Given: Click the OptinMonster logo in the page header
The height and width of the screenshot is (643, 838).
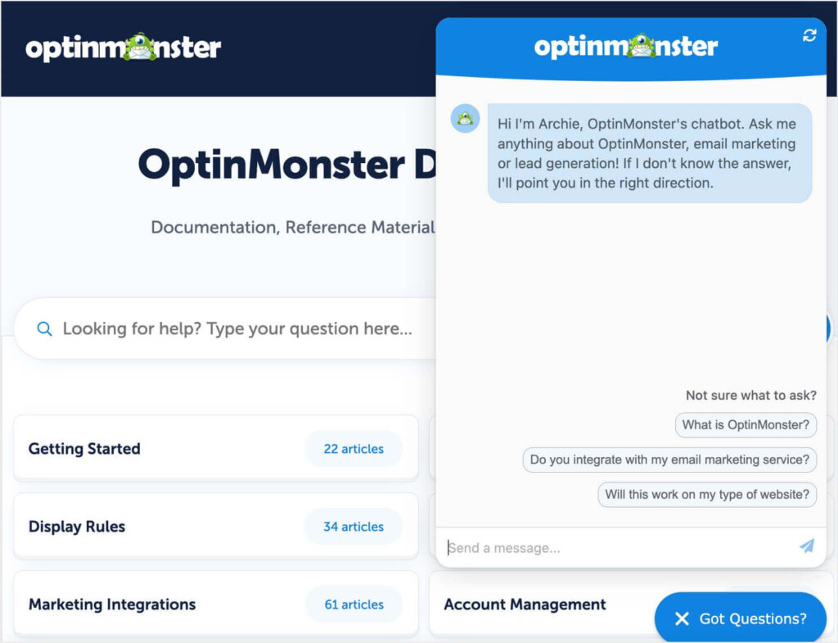Looking at the screenshot, I should pyautogui.click(x=123, y=47).
